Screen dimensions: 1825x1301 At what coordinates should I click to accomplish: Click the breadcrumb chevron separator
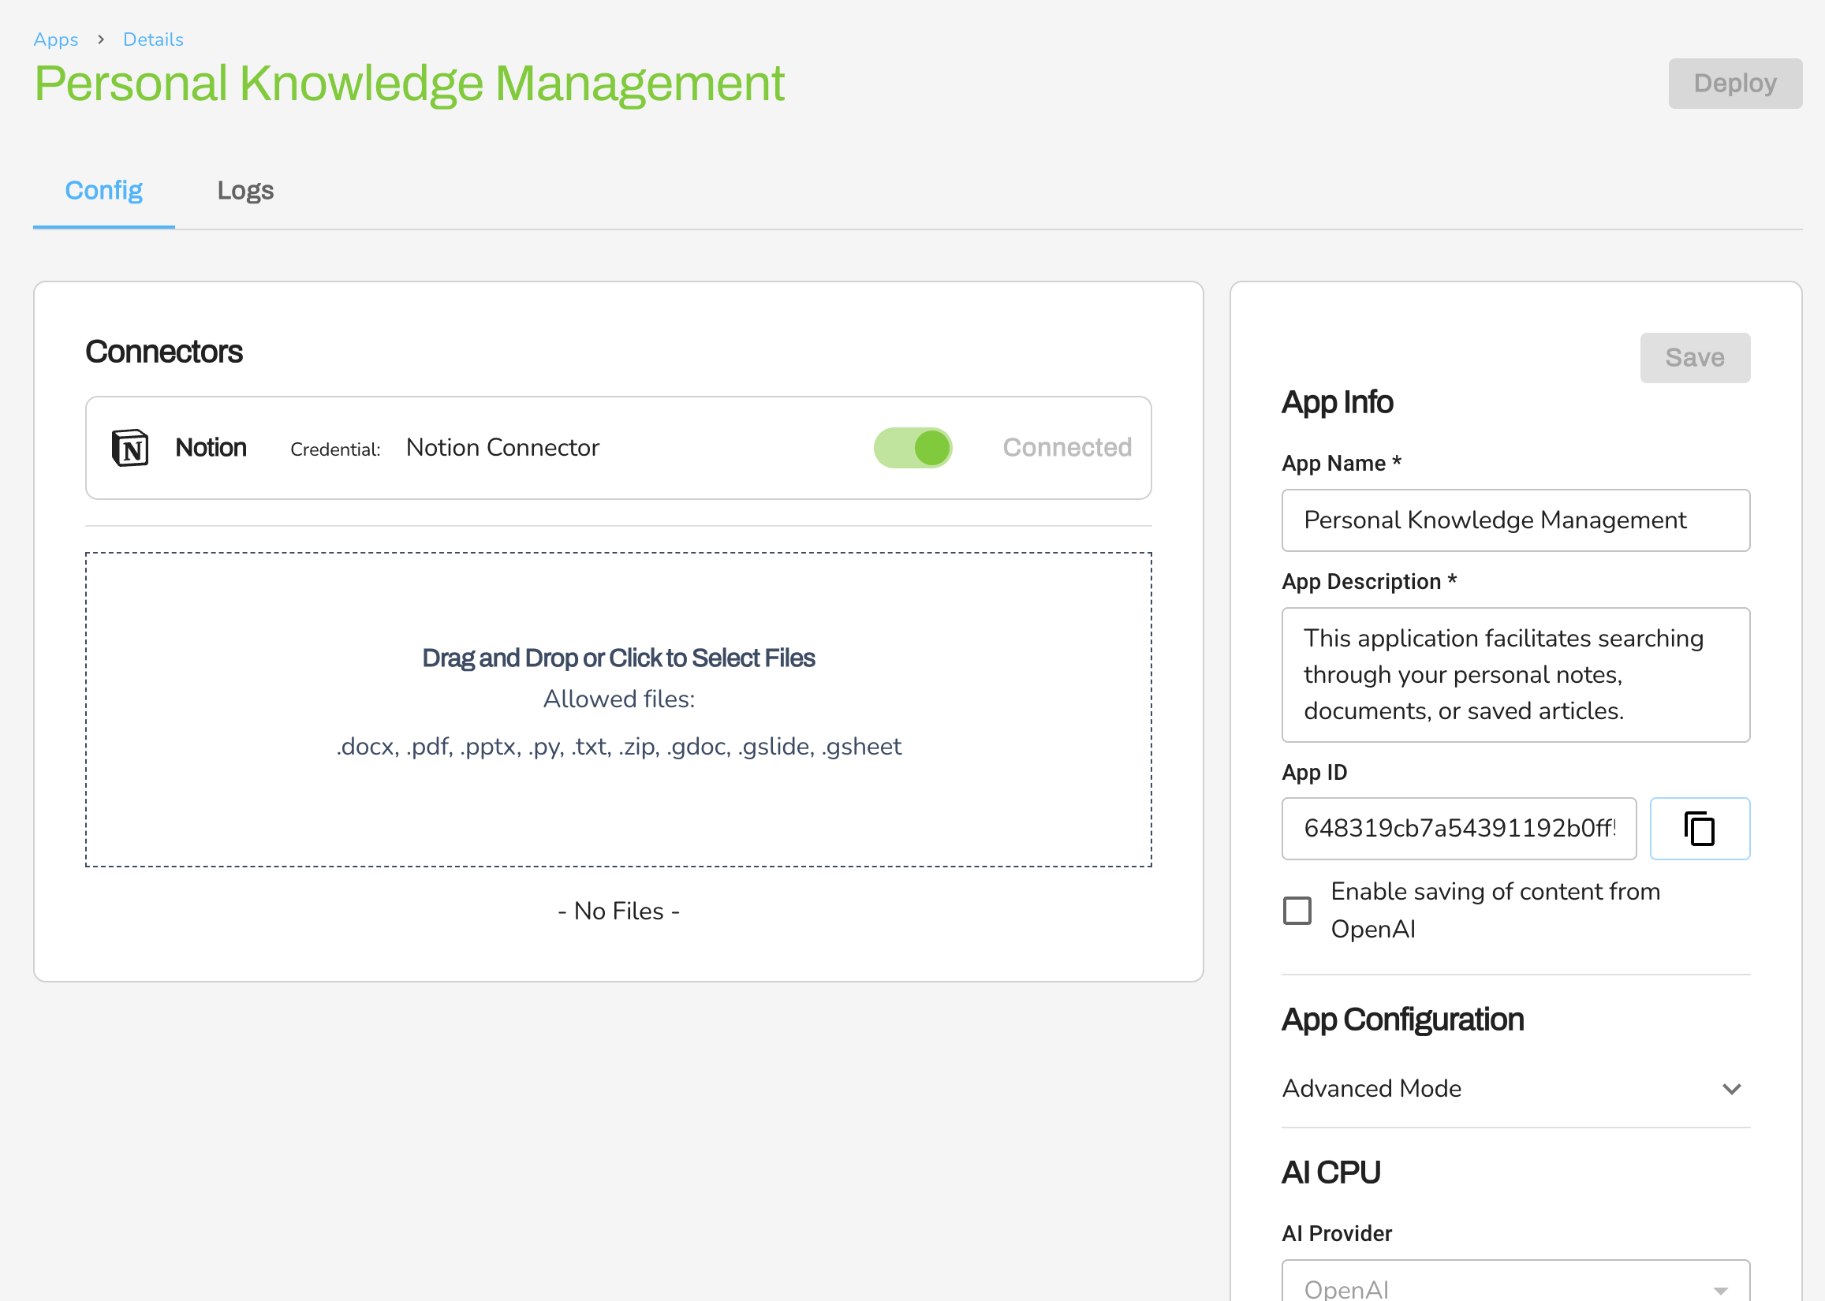click(101, 39)
